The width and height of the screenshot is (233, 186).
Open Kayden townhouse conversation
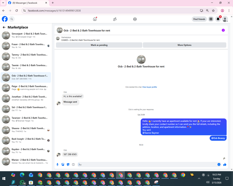pyautogui.click(x=26, y=151)
